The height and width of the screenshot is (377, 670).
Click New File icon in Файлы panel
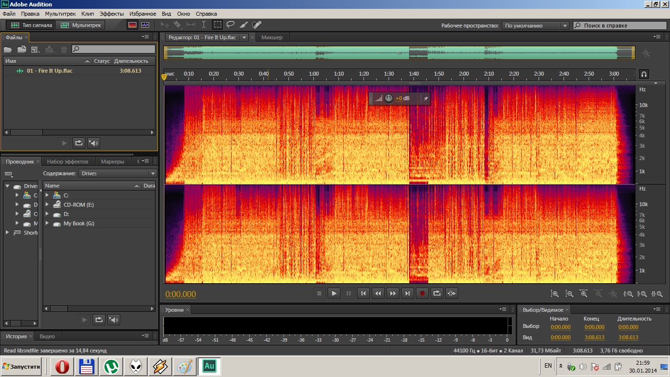[35, 49]
